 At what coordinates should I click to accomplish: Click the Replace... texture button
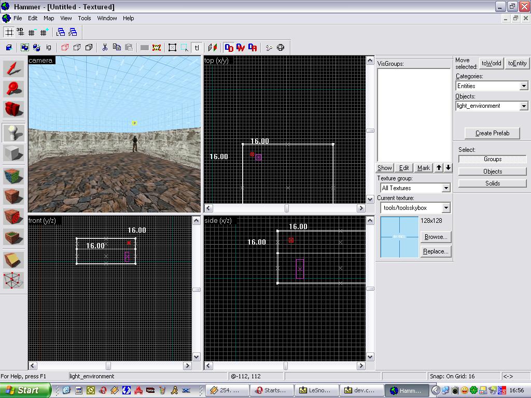point(436,251)
